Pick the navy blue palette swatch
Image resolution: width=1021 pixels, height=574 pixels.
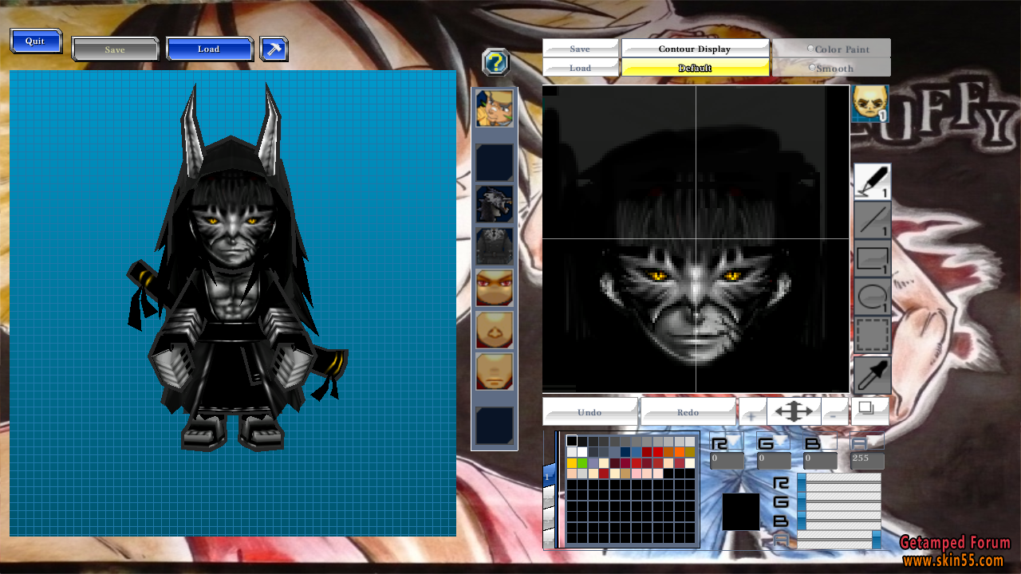[x=625, y=452]
